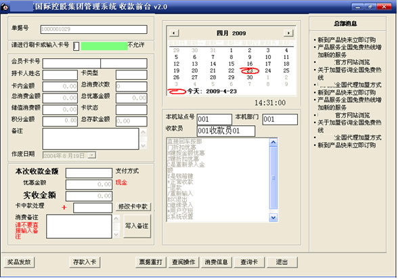Focus the 本次收款金额 input field
This screenshot has width=398, height=279.
click(89, 173)
